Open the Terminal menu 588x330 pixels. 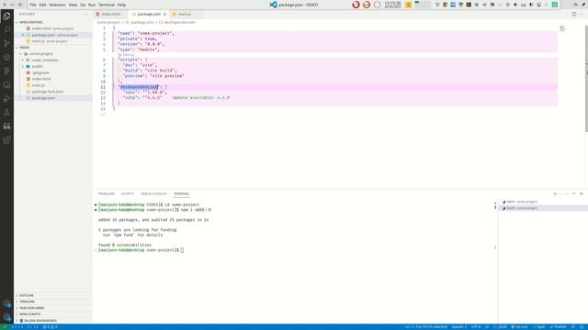(107, 5)
